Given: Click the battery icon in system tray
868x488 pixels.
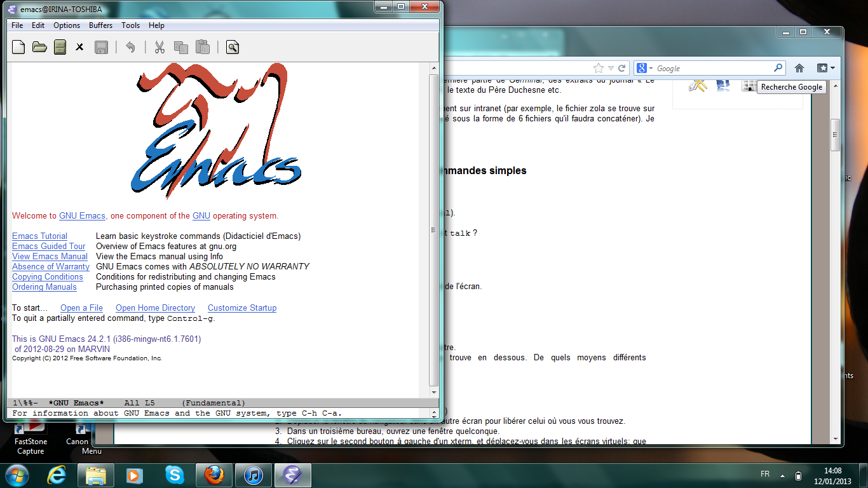Looking at the screenshot, I should click(x=799, y=475).
